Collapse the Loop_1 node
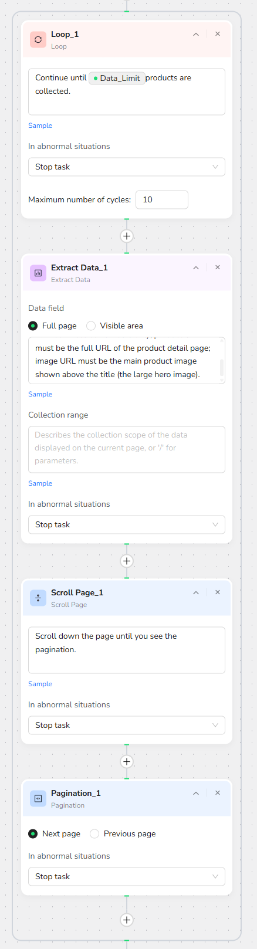Screen dimensions: 257x949 pyautogui.click(x=196, y=34)
